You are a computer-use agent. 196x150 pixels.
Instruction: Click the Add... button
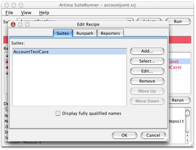147,51
